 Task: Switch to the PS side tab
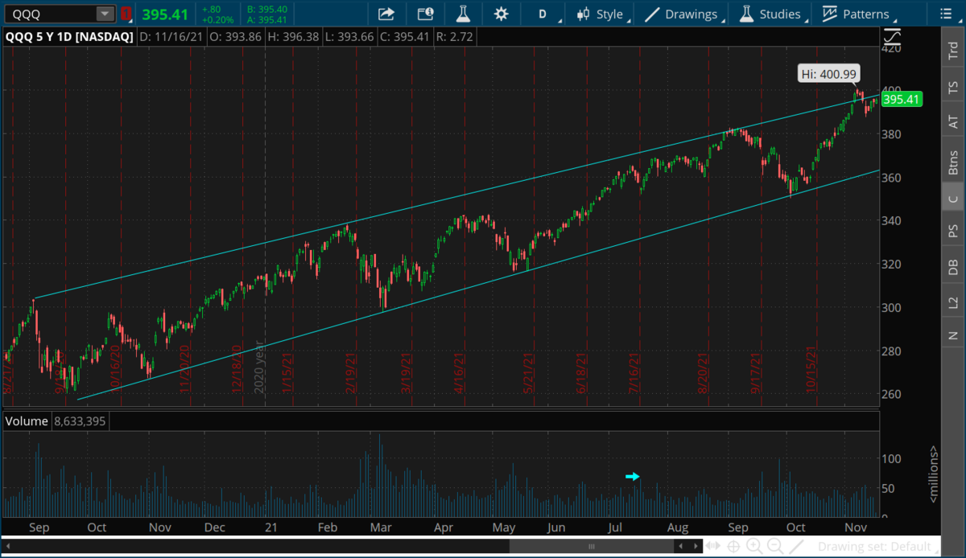953,231
